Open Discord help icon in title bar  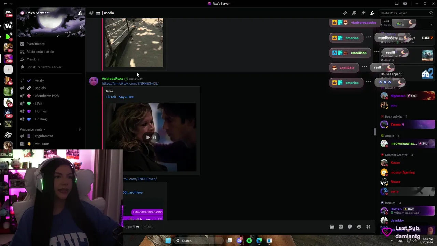point(405,4)
